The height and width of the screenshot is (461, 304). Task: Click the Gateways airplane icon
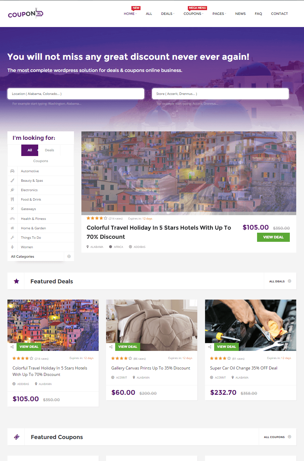(x=12, y=209)
